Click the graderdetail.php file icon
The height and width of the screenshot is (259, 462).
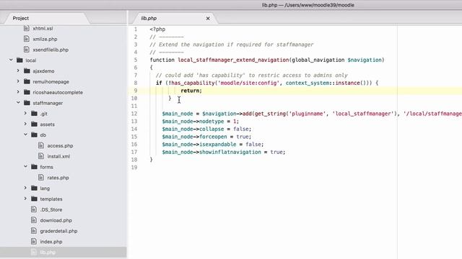[34, 231]
